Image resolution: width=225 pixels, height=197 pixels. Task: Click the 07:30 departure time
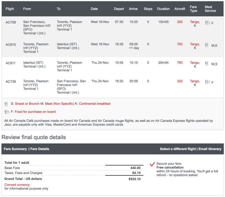click(x=119, y=22)
